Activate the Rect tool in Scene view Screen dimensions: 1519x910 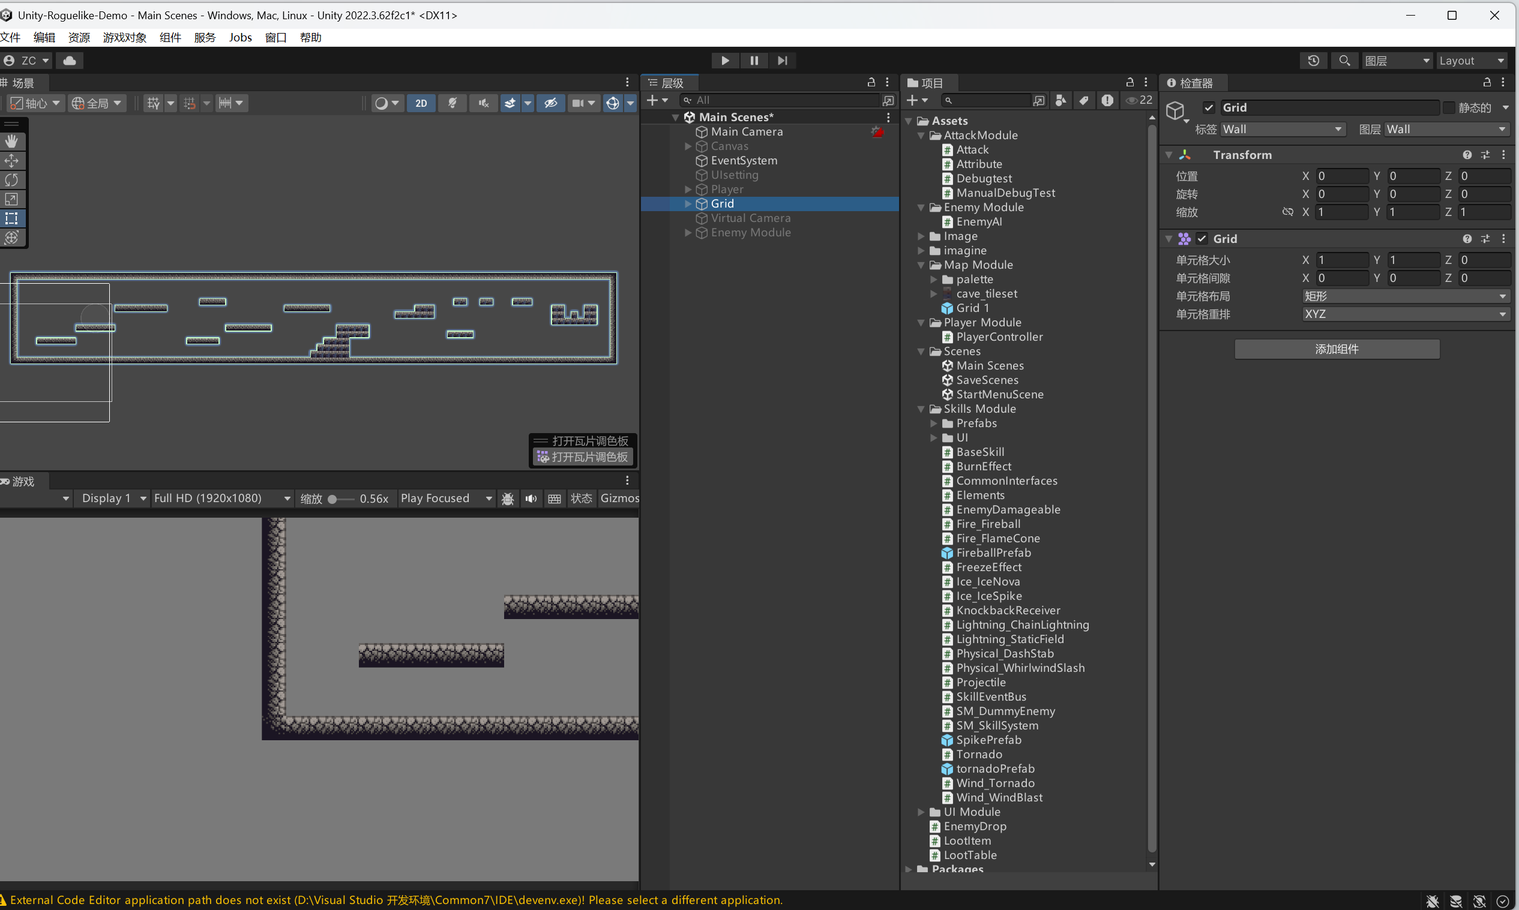tap(11, 218)
